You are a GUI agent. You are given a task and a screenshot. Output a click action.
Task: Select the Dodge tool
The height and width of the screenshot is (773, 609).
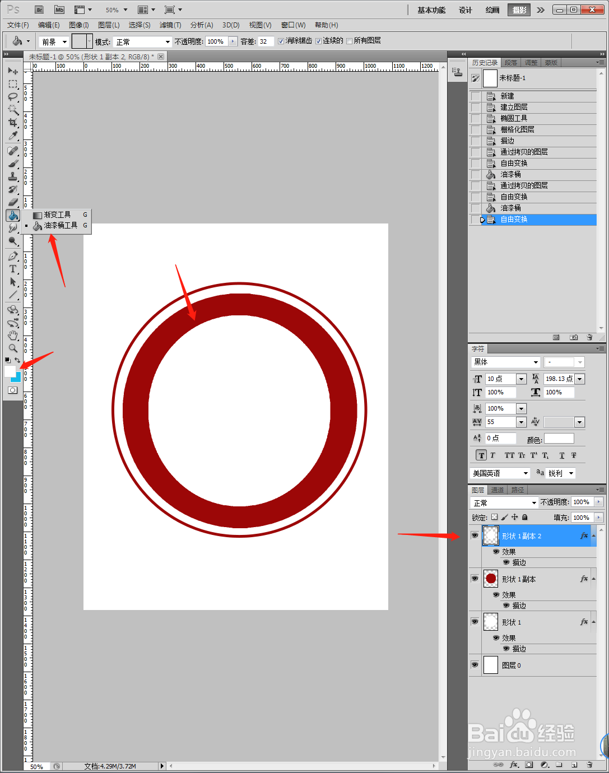(x=13, y=241)
